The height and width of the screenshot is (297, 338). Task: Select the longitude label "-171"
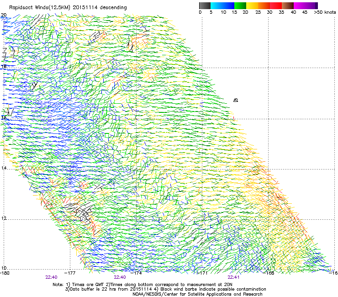[x=202, y=273]
